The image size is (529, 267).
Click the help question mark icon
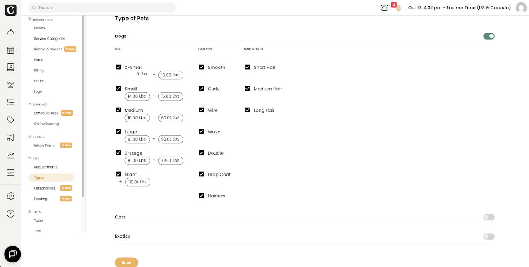[x=11, y=213]
